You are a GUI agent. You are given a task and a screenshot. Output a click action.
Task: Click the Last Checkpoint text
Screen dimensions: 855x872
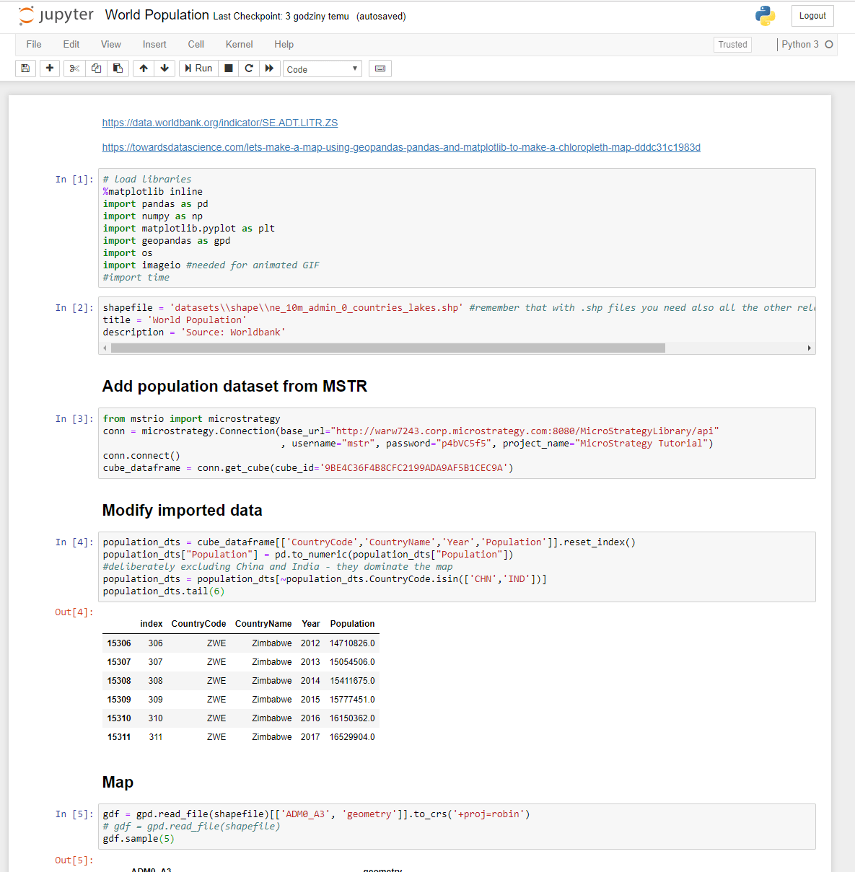281,17
